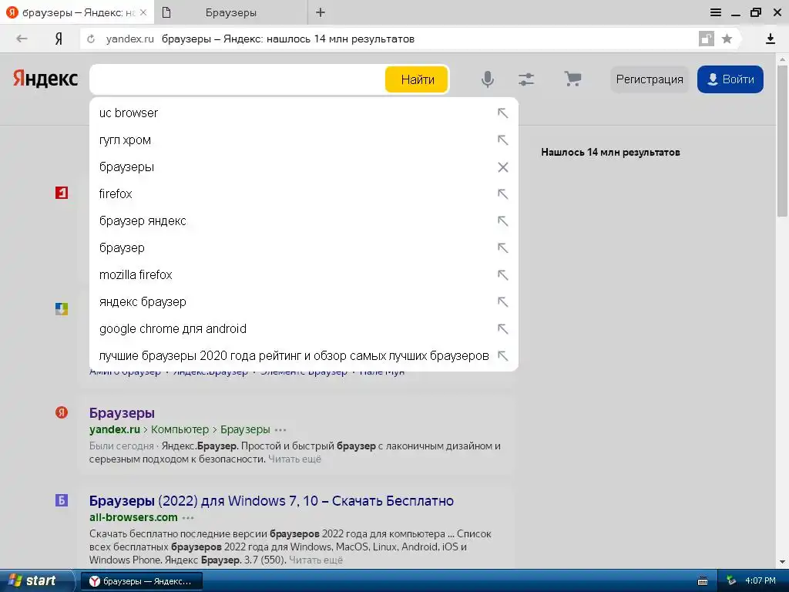Open the browser hamburger menu

(716, 12)
